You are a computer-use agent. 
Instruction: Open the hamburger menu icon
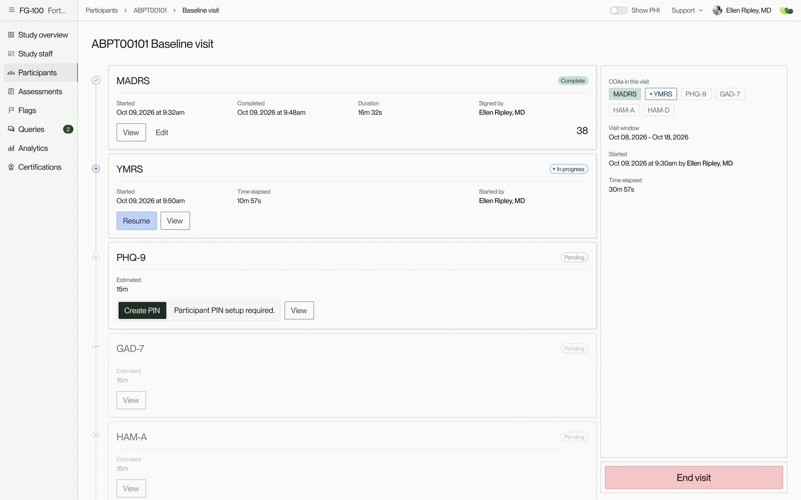click(x=12, y=10)
